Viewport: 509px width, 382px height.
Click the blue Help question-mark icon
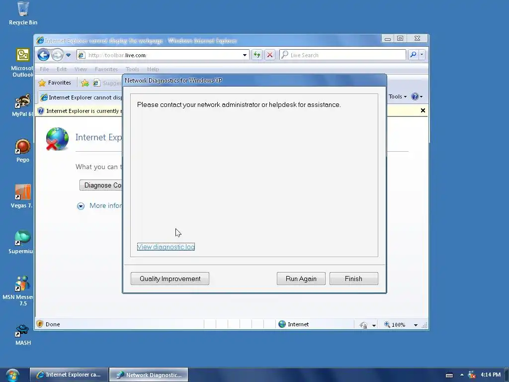[x=415, y=96]
